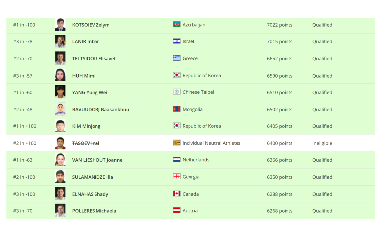Open YANG Yung Wei athlete link
381x237 pixels.
click(x=90, y=93)
